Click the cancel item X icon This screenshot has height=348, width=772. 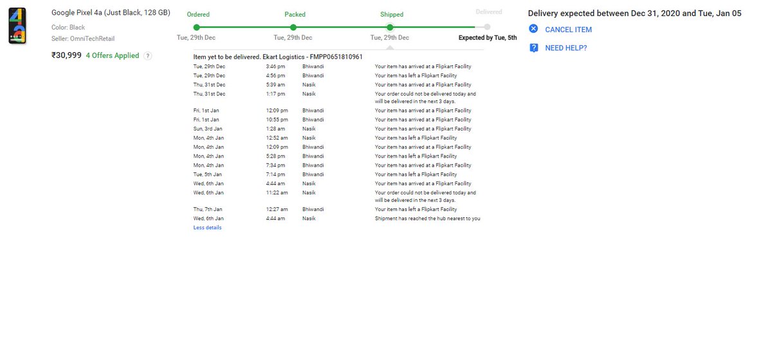pyautogui.click(x=533, y=29)
